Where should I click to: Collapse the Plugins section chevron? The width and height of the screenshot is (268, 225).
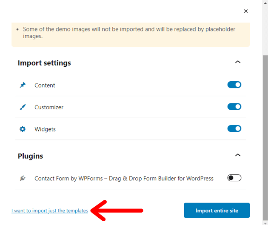coord(238,155)
